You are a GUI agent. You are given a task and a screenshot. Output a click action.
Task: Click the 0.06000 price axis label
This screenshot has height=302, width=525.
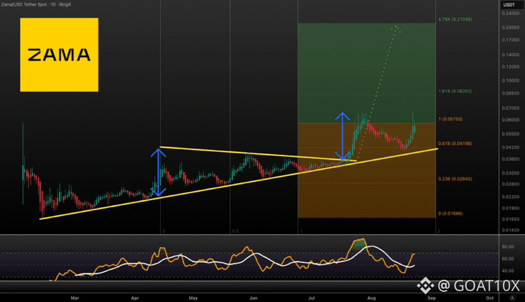click(x=510, y=120)
